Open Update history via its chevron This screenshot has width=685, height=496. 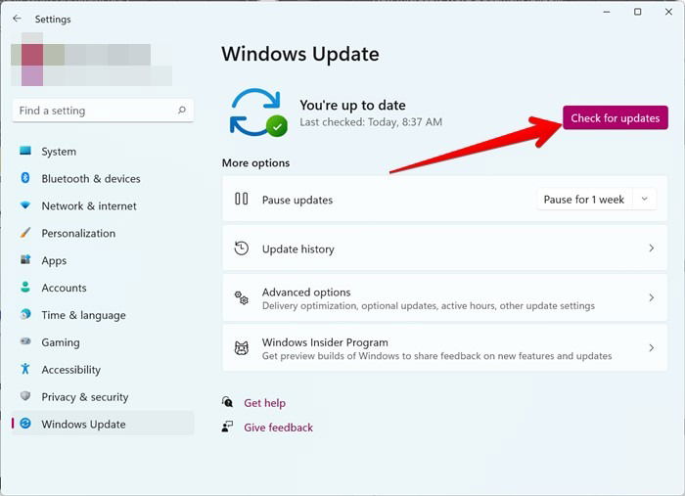coord(652,248)
